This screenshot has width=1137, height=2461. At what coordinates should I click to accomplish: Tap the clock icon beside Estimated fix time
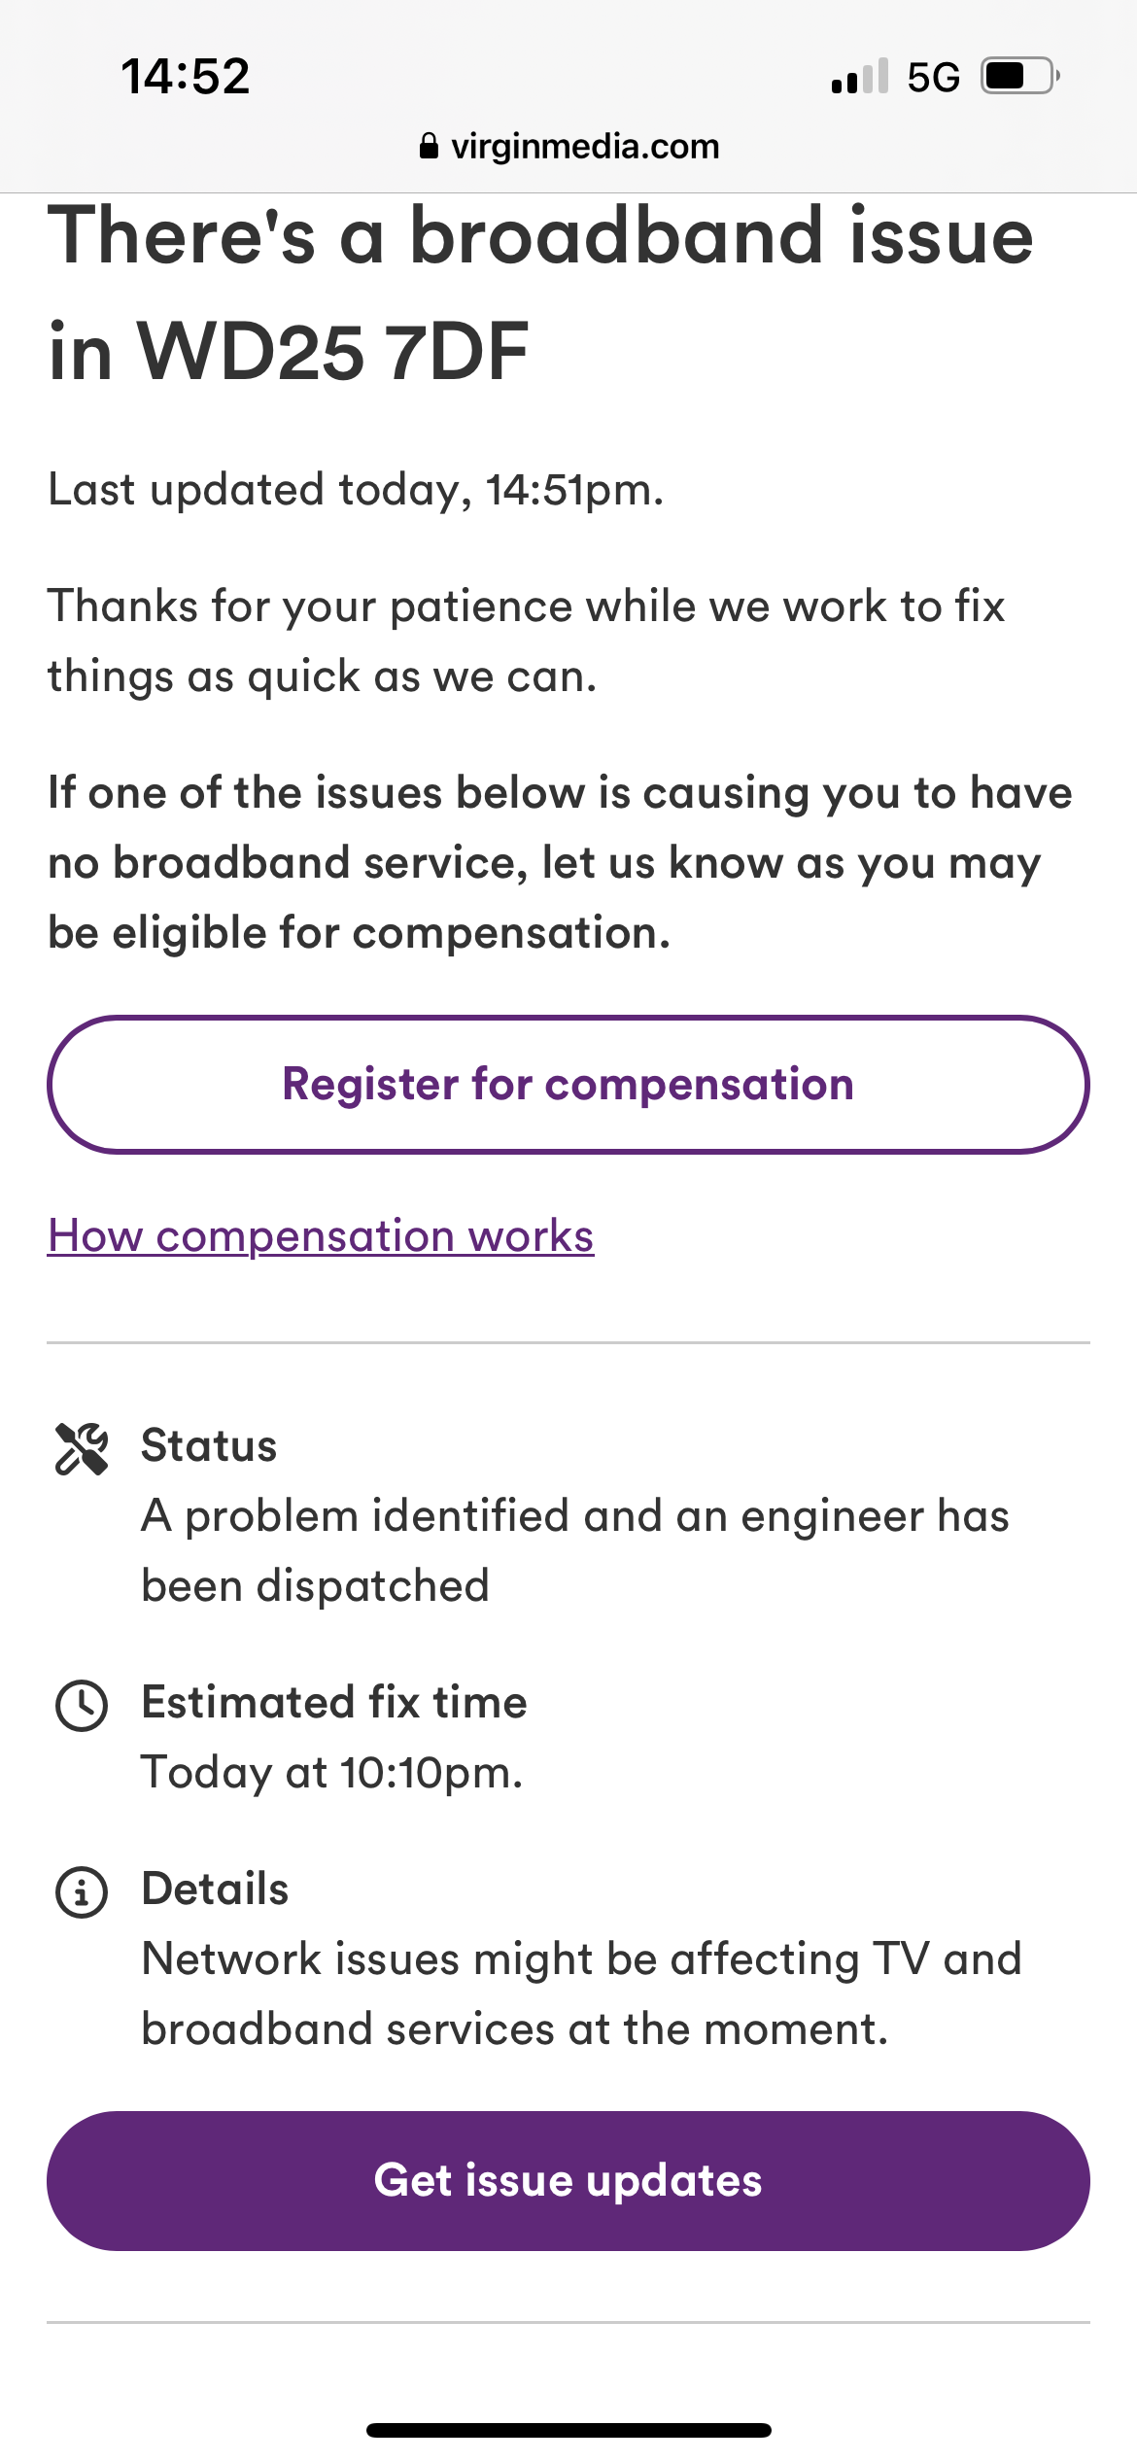pyautogui.click(x=82, y=1706)
